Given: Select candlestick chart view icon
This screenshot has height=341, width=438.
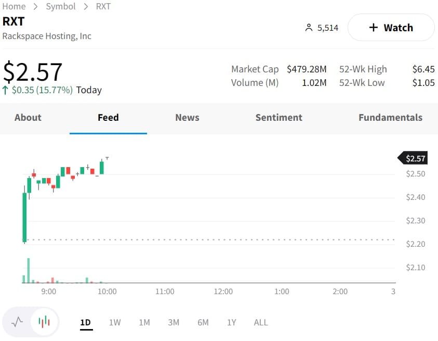Looking at the screenshot, I should pos(45,322).
